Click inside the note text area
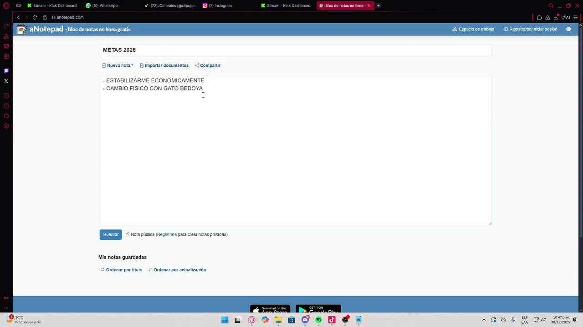This screenshot has width=583, height=327. [296, 150]
